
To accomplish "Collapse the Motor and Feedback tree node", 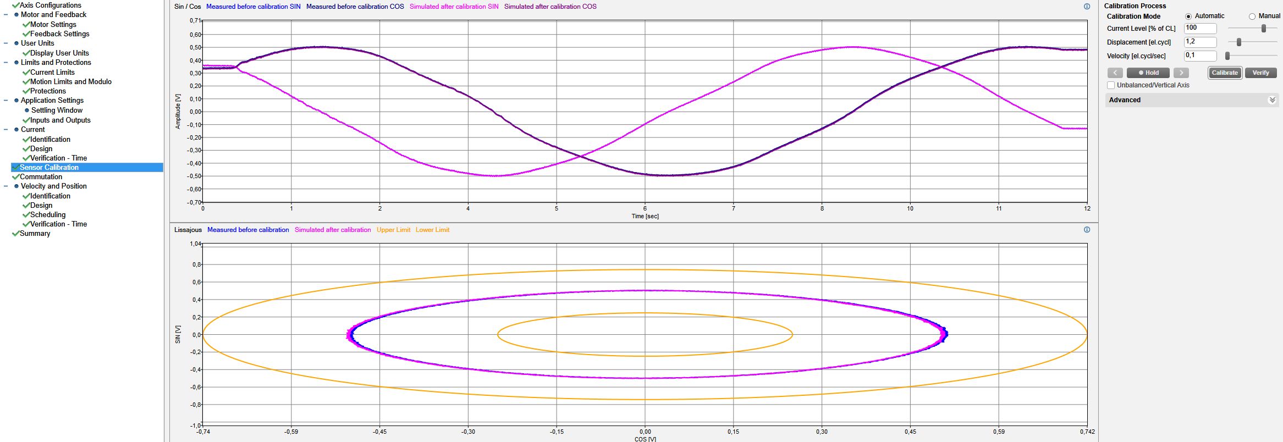I will [x=6, y=15].
